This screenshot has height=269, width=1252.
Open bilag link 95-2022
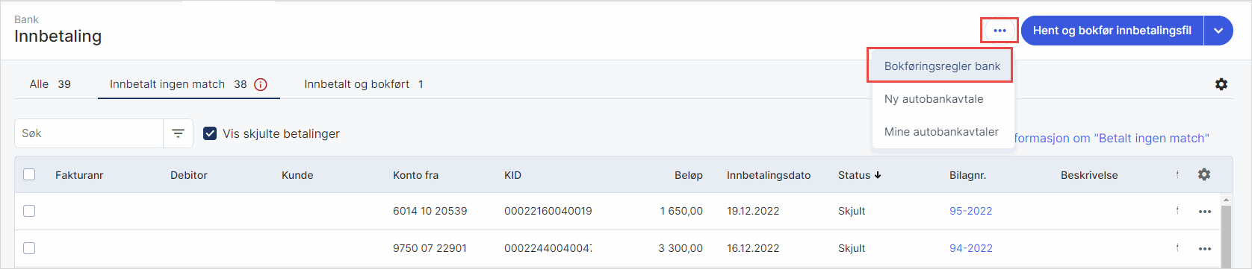[x=970, y=211]
